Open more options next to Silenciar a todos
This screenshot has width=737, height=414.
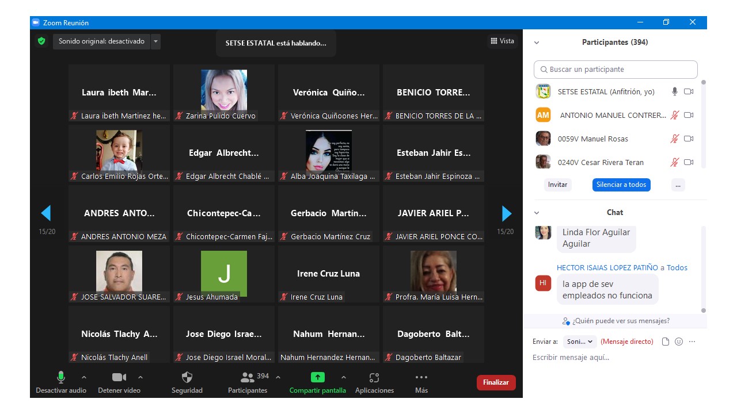[x=678, y=185]
